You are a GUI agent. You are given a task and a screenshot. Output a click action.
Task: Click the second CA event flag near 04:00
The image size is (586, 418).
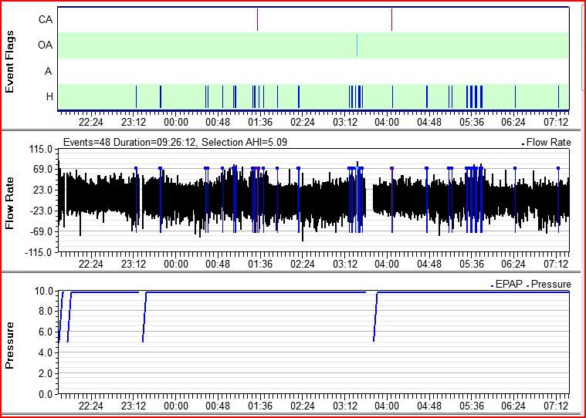[x=391, y=20]
